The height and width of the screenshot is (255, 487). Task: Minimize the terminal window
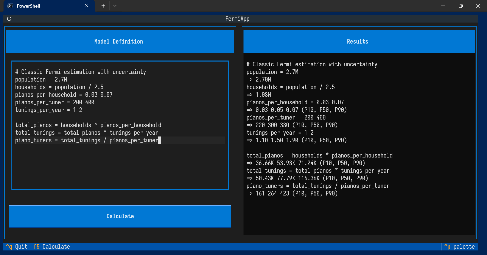(x=443, y=6)
